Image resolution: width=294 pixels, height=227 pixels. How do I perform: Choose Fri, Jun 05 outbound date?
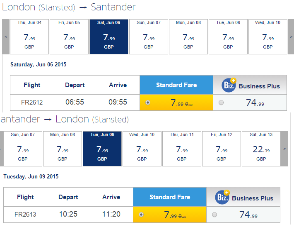pyautogui.click(x=69, y=37)
